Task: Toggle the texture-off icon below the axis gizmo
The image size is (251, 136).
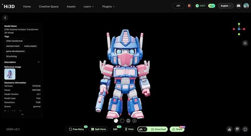Action: [x=245, y=43]
